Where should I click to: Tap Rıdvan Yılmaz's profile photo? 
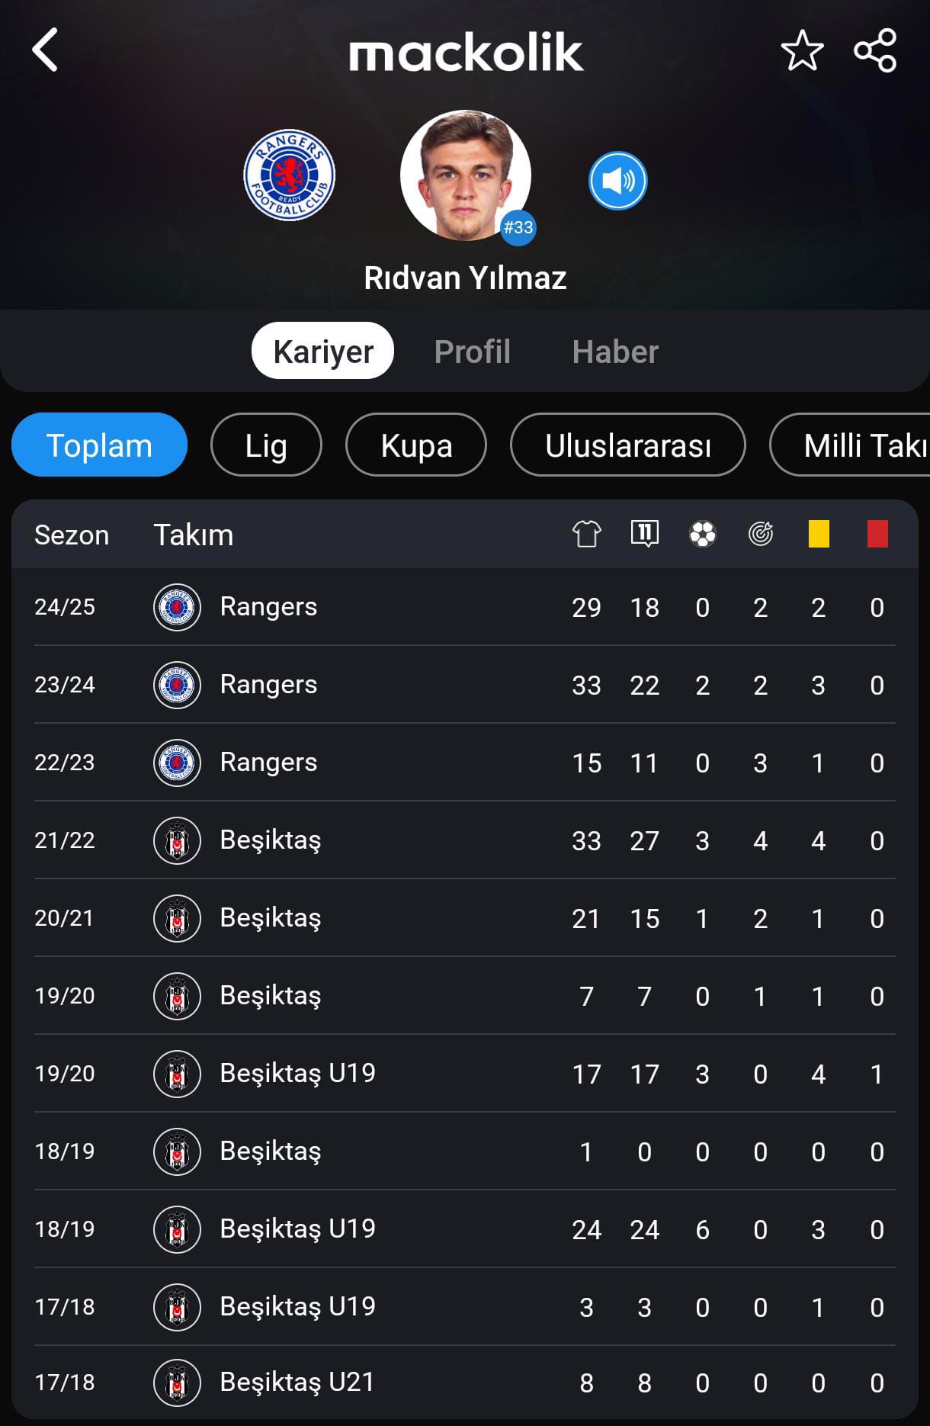[466, 175]
